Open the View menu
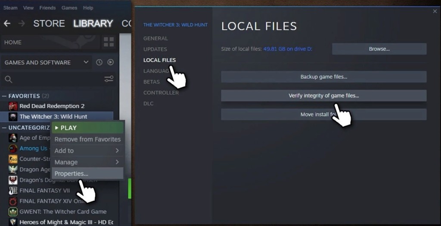The height and width of the screenshot is (226, 441). 28,8
